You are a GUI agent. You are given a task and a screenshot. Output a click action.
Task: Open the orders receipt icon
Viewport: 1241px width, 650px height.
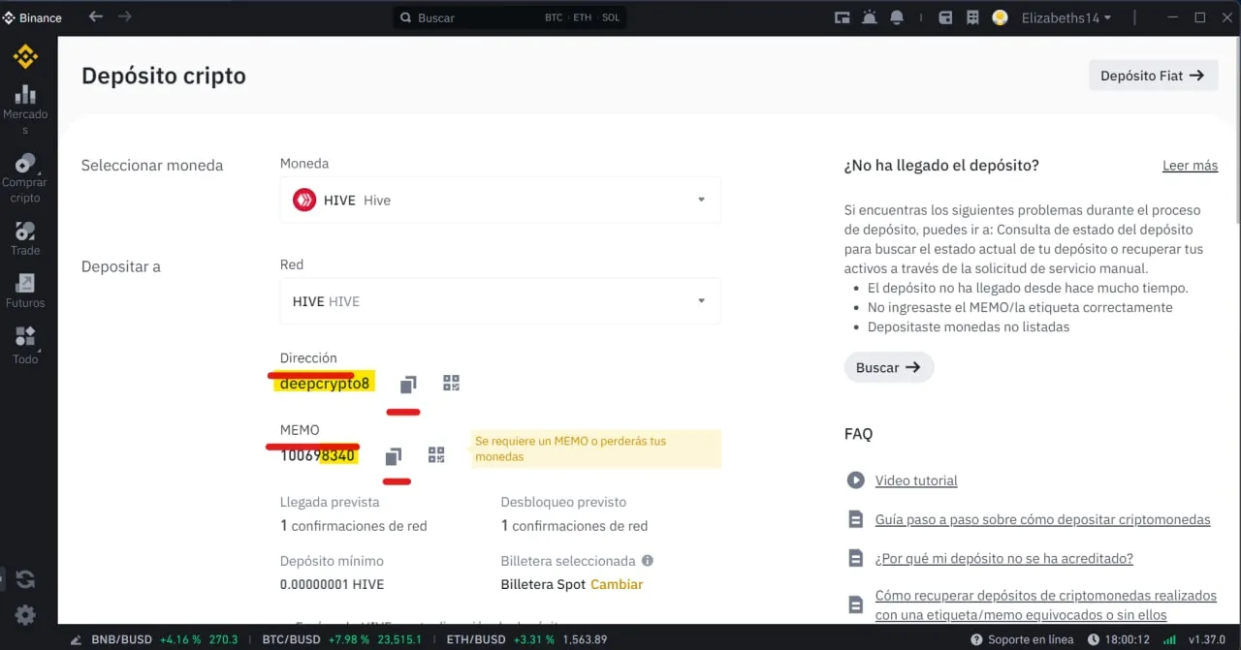point(972,17)
